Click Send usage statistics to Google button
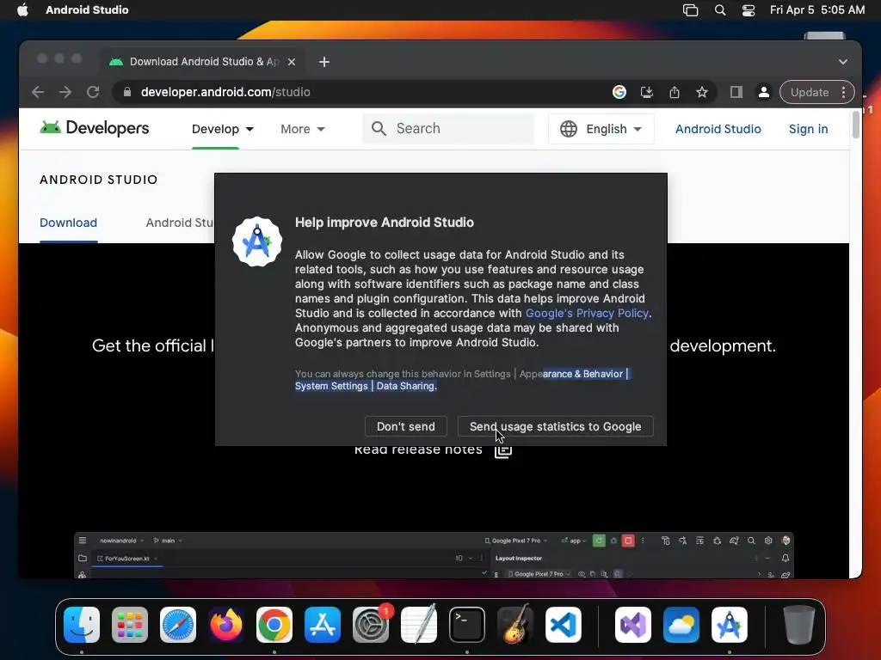The width and height of the screenshot is (881, 660). click(555, 426)
